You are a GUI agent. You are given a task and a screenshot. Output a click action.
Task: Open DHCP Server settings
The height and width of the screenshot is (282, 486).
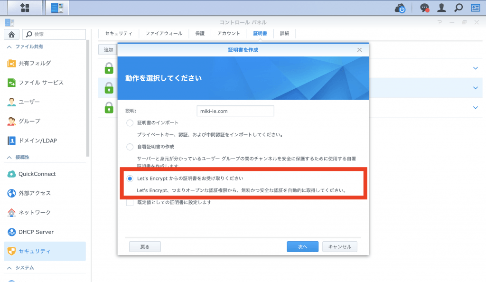pos(36,232)
